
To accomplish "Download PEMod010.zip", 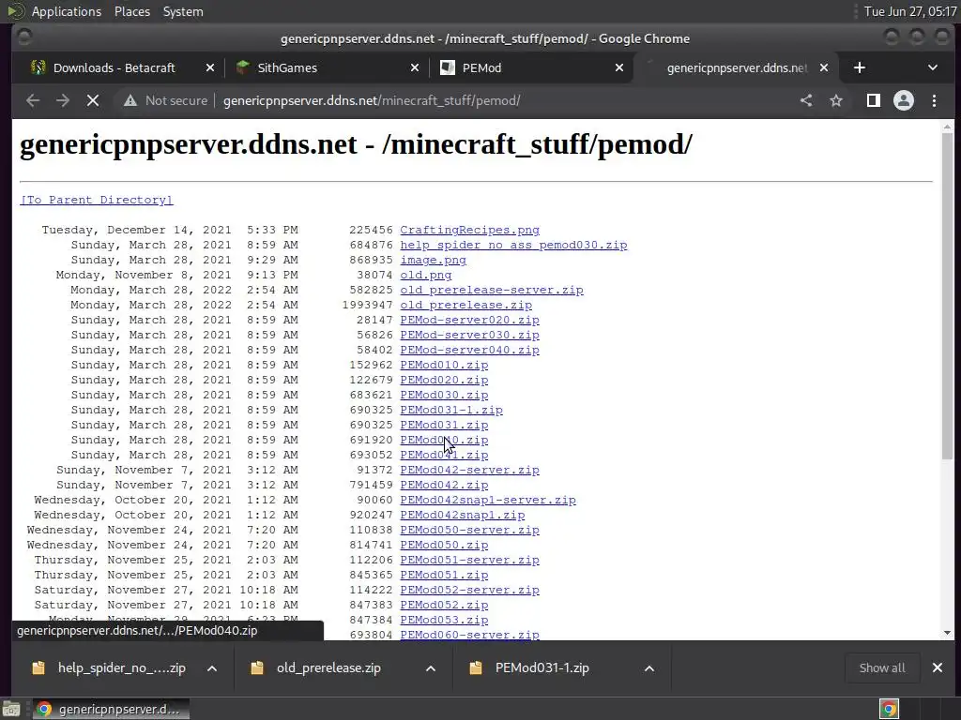I will coord(444,365).
